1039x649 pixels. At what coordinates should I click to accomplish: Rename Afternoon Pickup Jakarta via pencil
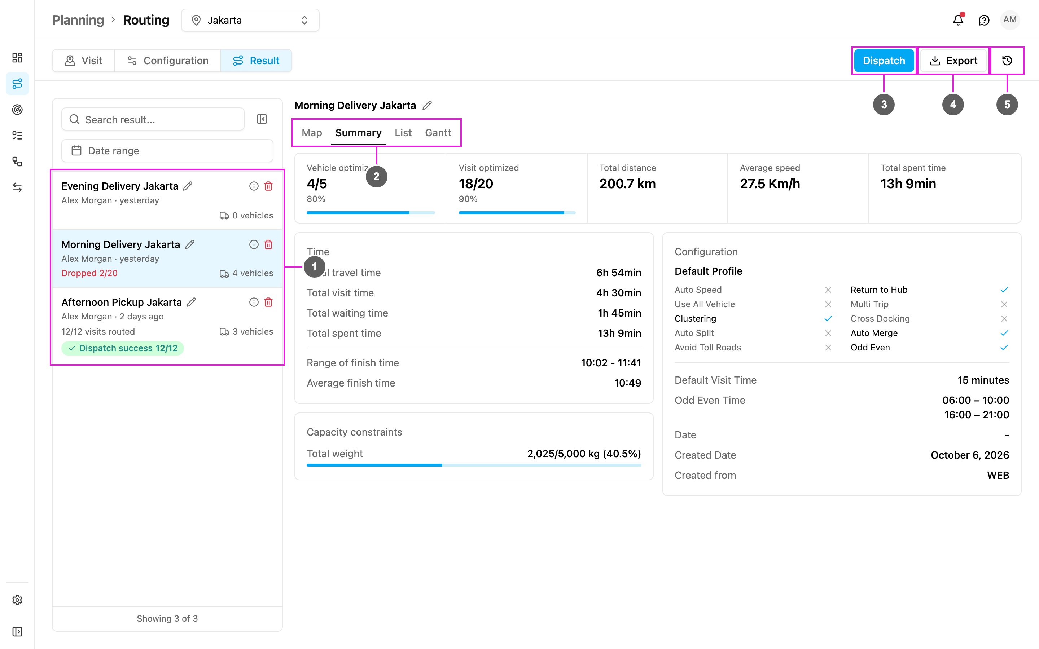pyautogui.click(x=192, y=302)
